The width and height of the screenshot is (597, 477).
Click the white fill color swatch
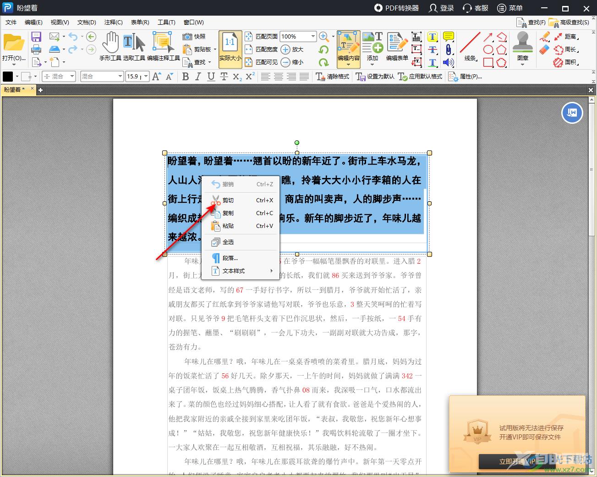pyautogui.click(x=26, y=77)
